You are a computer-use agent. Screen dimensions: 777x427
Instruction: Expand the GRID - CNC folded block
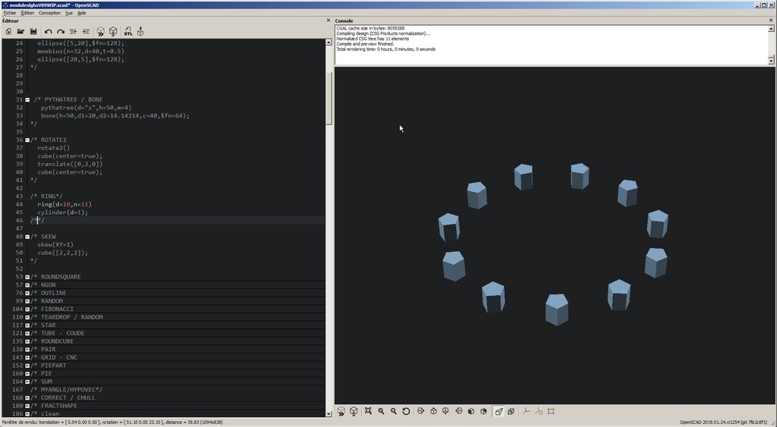(27, 358)
